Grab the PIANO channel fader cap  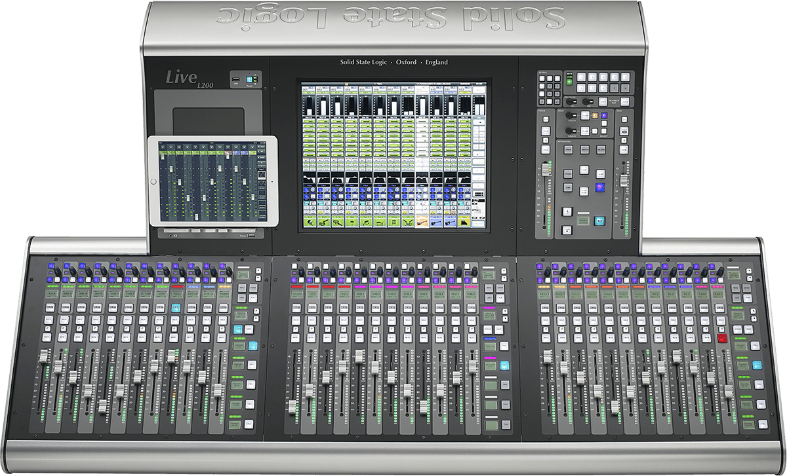pyautogui.click(x=218, y=390)
